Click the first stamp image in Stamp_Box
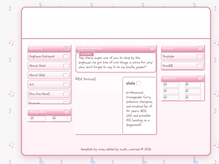The image size is (219, 164). pos(38,119)
